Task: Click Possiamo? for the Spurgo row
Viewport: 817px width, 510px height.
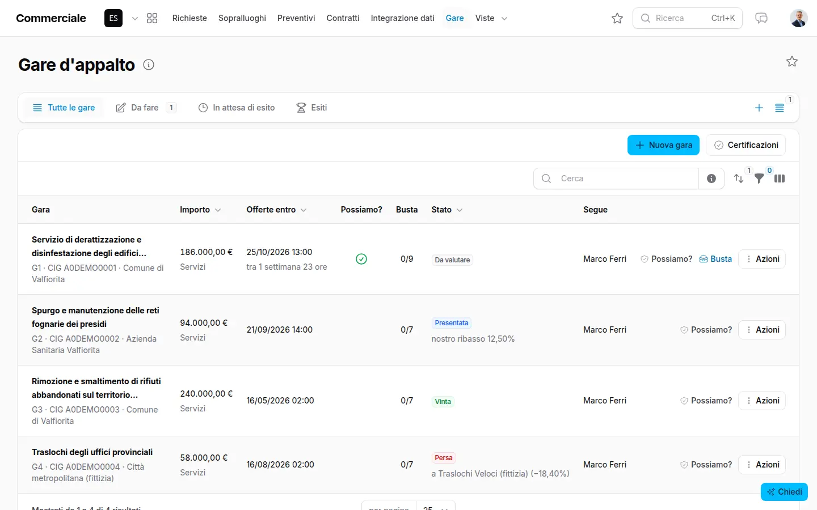Action: (x=706, y=330)
